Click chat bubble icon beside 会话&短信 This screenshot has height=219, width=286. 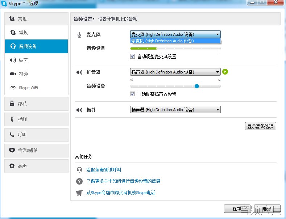[x=12, y=150]
